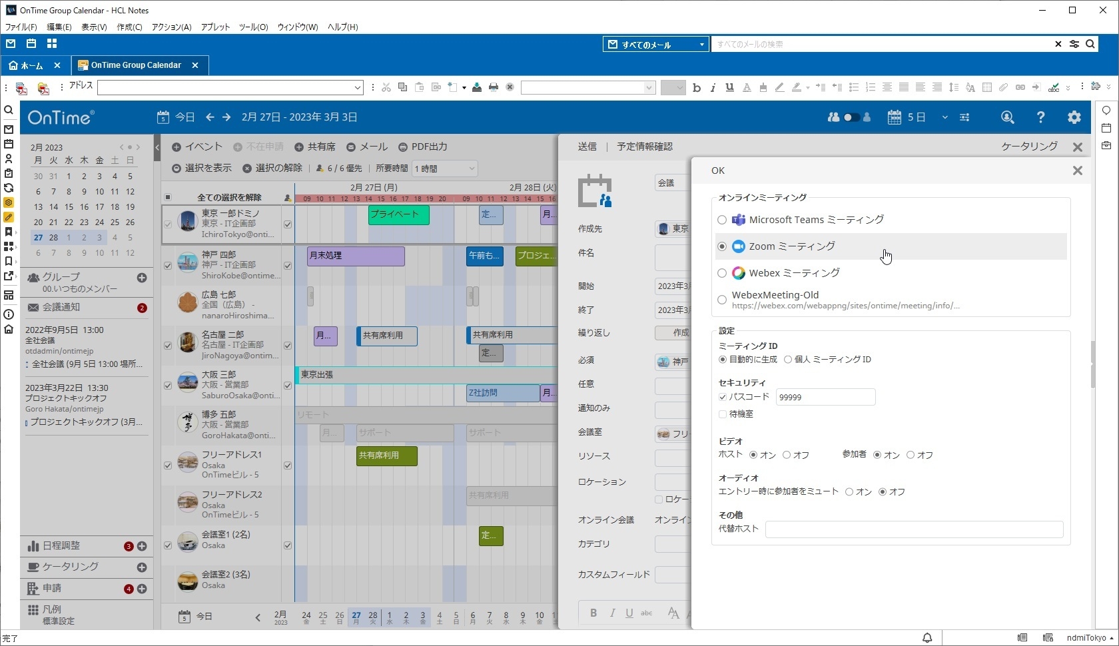1119x646 pixels.
Task: Start a new イベント from the calendar toolbar
Action: pyautogui.click(x=197, y=147)
